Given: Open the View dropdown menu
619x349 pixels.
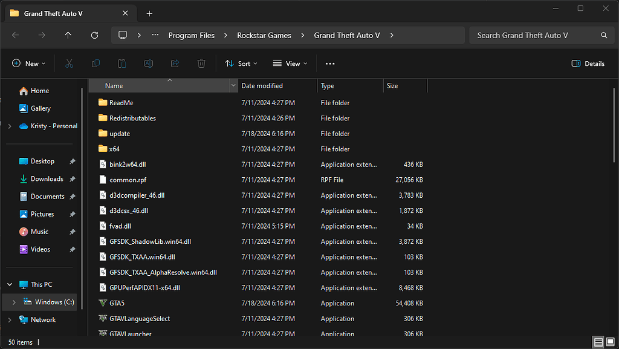Looking at the screenshot, I should 290,64.
